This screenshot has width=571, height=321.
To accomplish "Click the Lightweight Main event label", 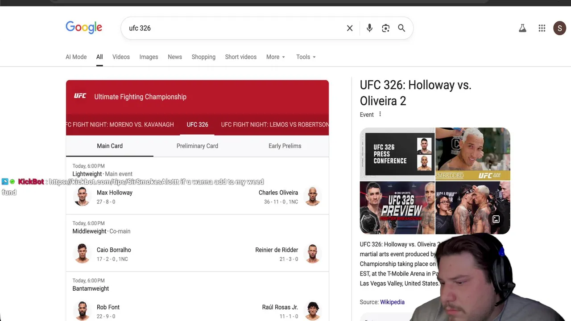I will (102, 174).
